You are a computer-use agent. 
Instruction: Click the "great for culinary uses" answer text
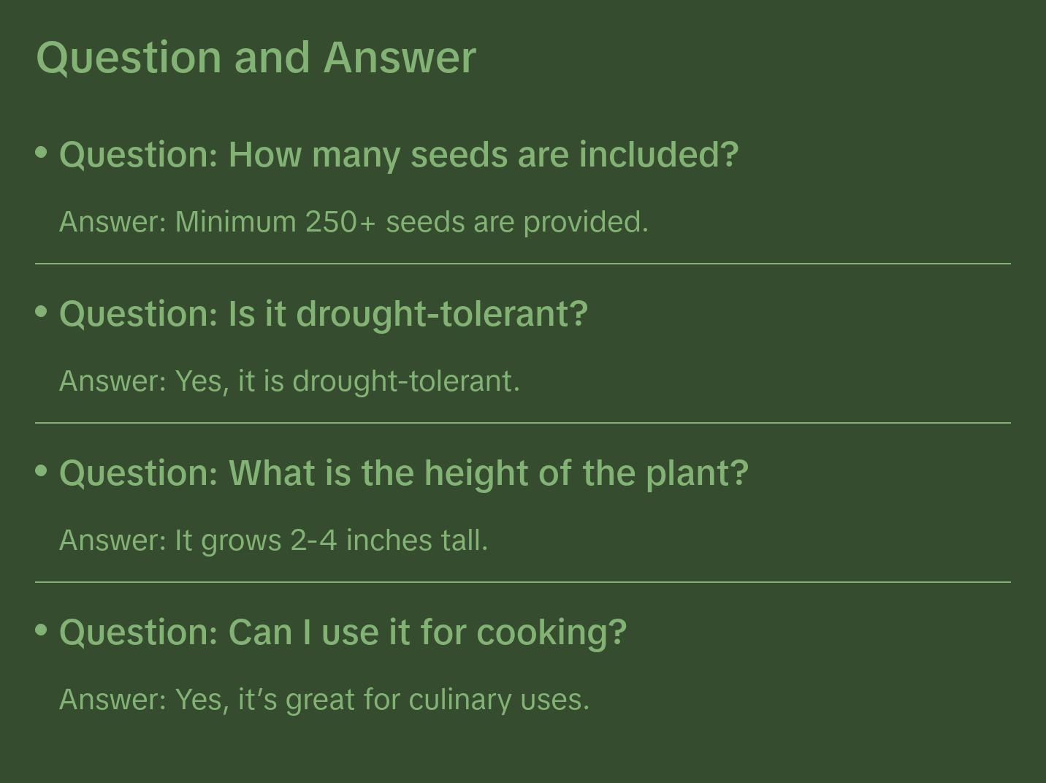(x=437, y=700)
